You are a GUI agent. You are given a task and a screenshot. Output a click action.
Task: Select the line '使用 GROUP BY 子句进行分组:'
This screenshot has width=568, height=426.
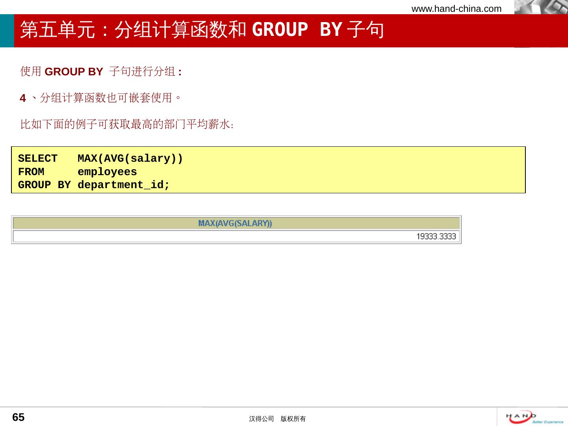(x=101, y=71)
